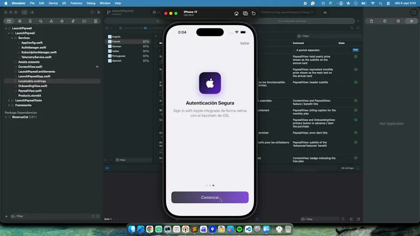Open the Report navigator icon
The width and height of the screenshot is (420, 236).
pyautogui.click(x=96, y=21)
